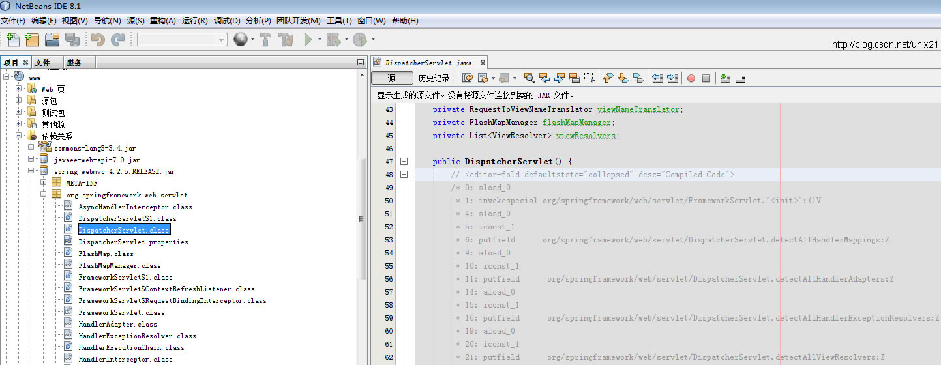Click the Profile Project icon
Screen dimensions: 941x365
pos(360,40)
